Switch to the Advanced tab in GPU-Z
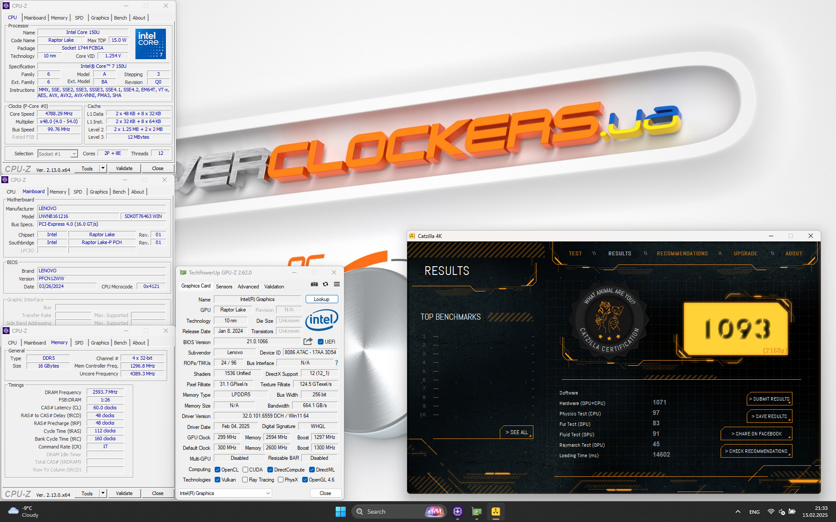 point(248,287)
